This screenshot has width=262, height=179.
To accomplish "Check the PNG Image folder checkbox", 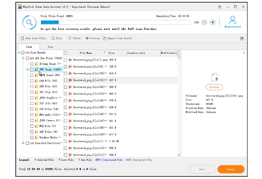I will click(x=32, y=70).
